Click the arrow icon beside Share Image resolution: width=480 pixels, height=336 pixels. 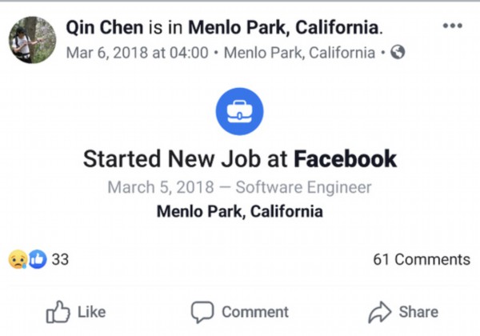[379, 311]
